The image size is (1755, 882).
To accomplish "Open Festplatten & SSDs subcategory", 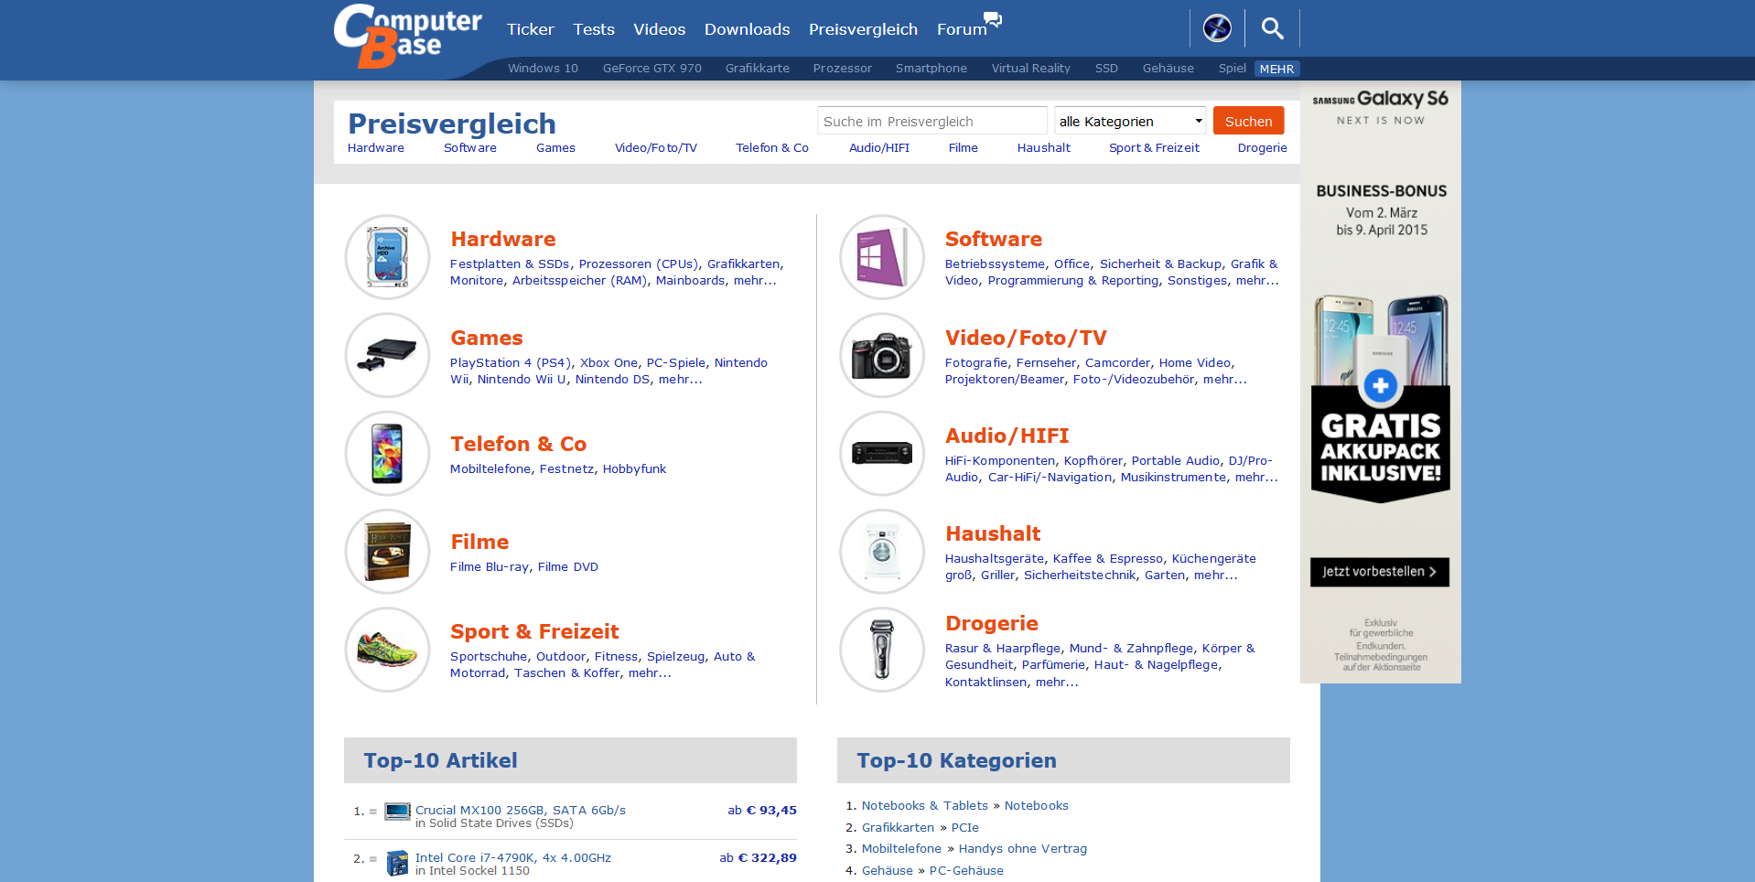I will coord(510,264).
